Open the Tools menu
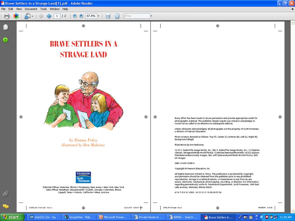The width and height of the screenshot is (295, 221). 43,9
